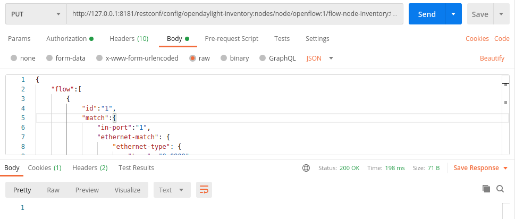Open the response Text format dropdown
Screen dimensions: 515x219
(x=172, y=190)
